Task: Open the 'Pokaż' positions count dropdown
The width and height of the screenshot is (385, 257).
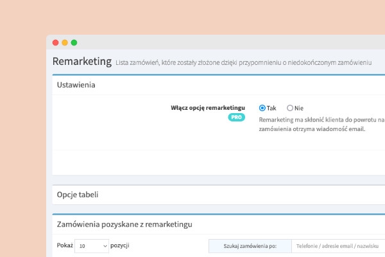Action: click(x=92, y=246)
